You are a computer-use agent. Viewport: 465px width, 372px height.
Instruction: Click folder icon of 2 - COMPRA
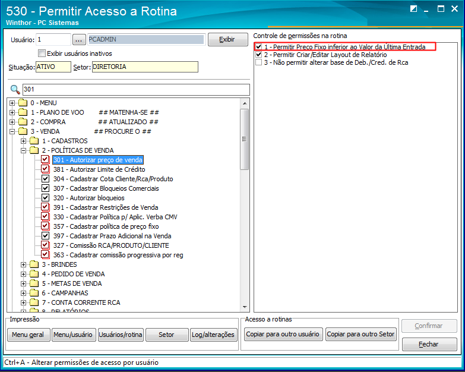[23, 122]
